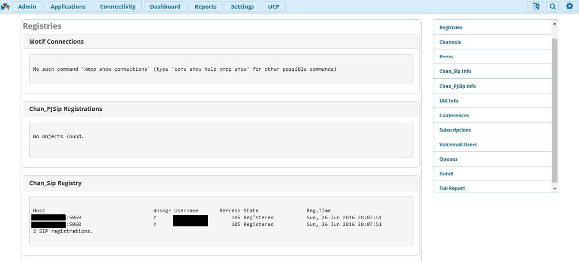Viewport: 579px width, 262px height.
Task: Click the Host column header
Action: pos(39,210)
